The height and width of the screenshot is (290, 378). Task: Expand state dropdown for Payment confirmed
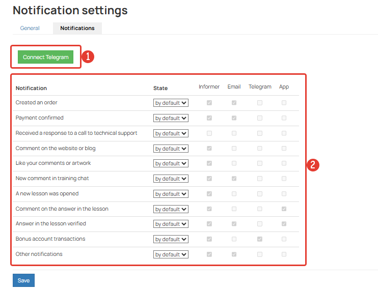coord(171,118)
